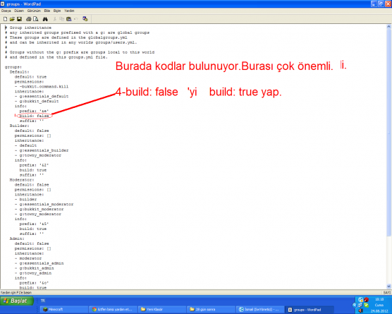Click the volume speaker tray icon
The image size is (392, 314).
361,310
